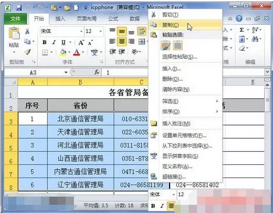273x213 pixels.
Task: Decrease indent in alignment group
Action: 112,52
